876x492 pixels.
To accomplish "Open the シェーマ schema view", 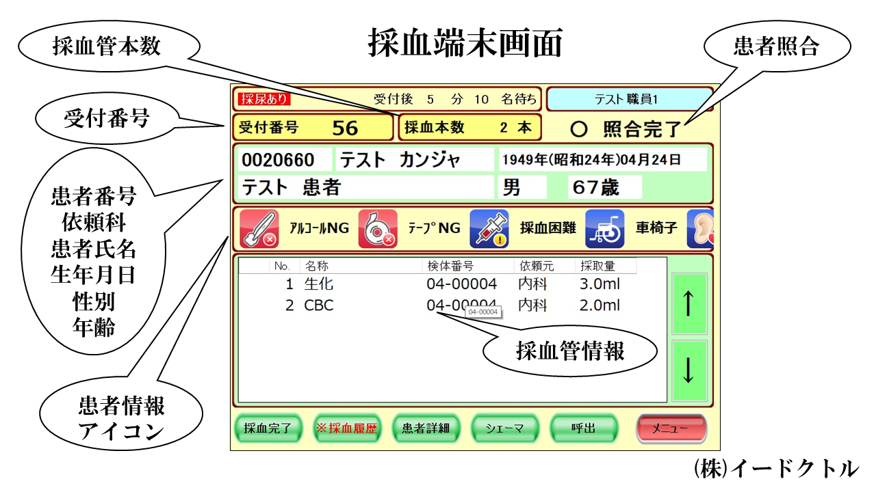I will 504,428.
